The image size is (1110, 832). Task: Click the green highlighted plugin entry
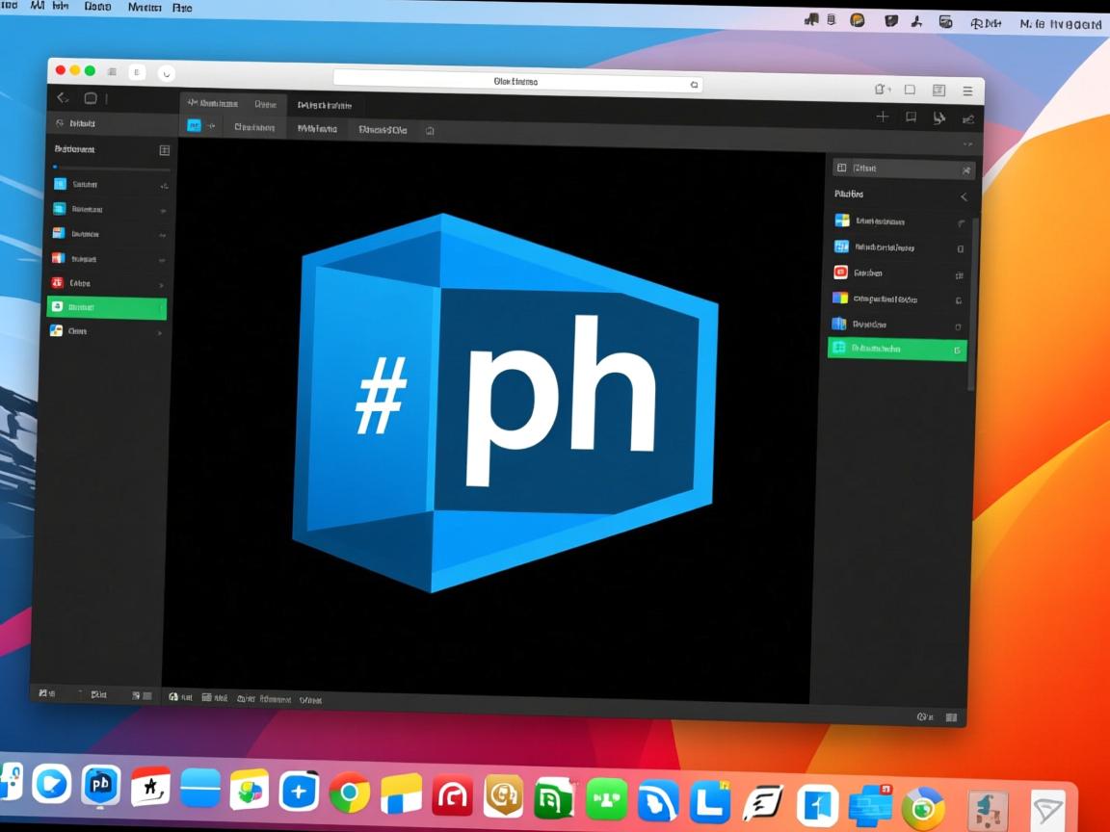pyautogui.click(x=896, y=348)
